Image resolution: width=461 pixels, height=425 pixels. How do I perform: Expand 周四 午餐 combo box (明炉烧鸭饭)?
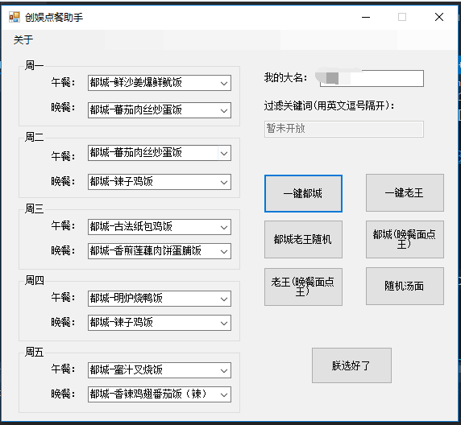point(160,299)
